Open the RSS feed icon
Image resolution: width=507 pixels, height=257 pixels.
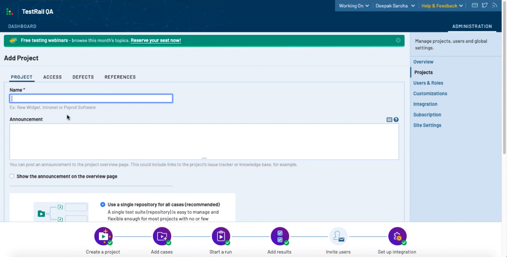point(494,6)
